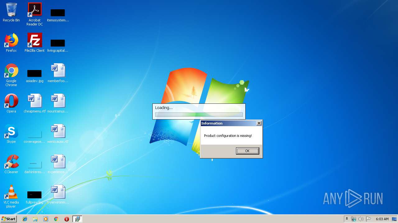Open network status tray icon
This screenshot has width=398, height=223.
pos(354,219)
